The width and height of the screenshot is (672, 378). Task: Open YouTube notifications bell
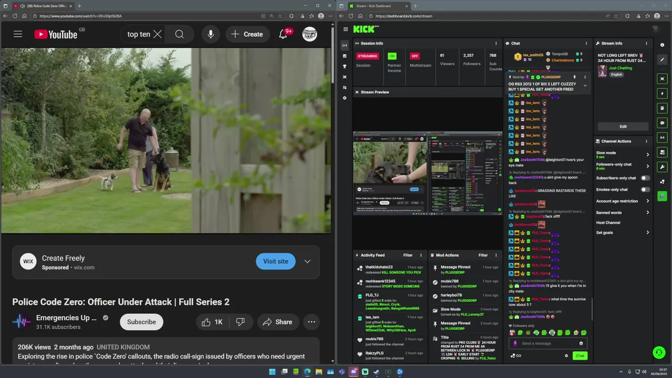click(283, 34)
